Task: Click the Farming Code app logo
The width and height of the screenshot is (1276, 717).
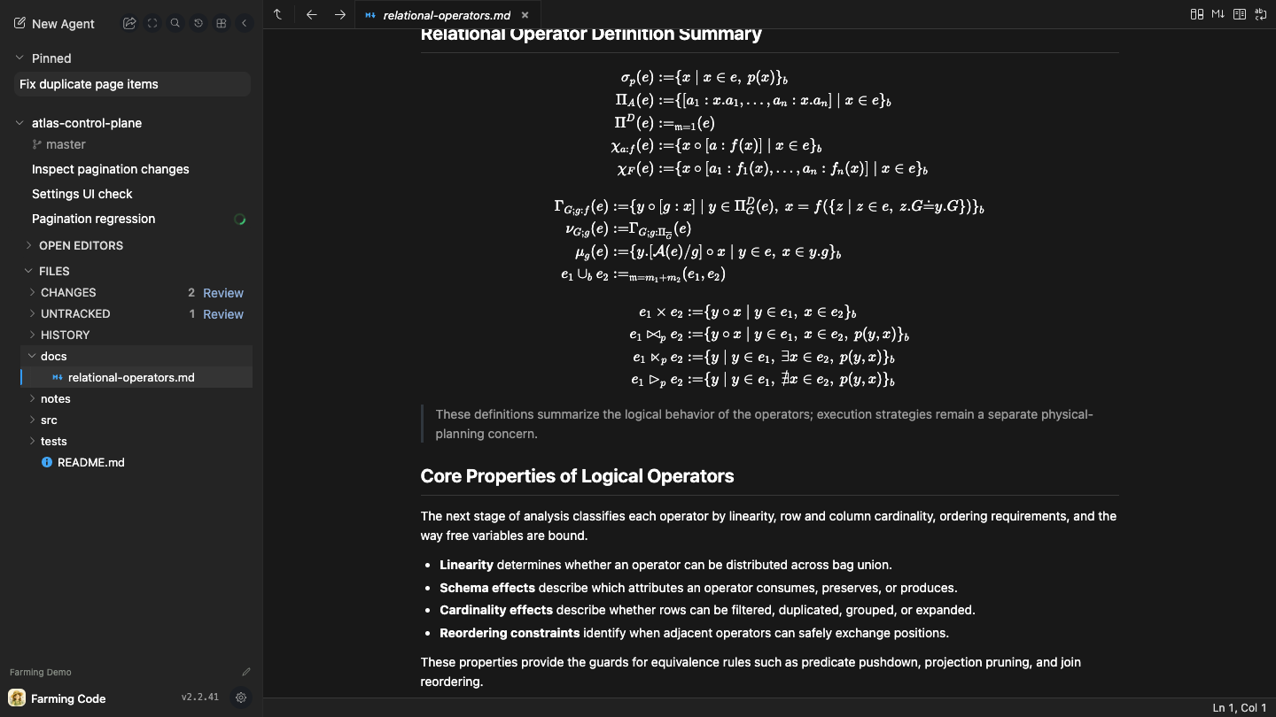Action: [17, 698]
